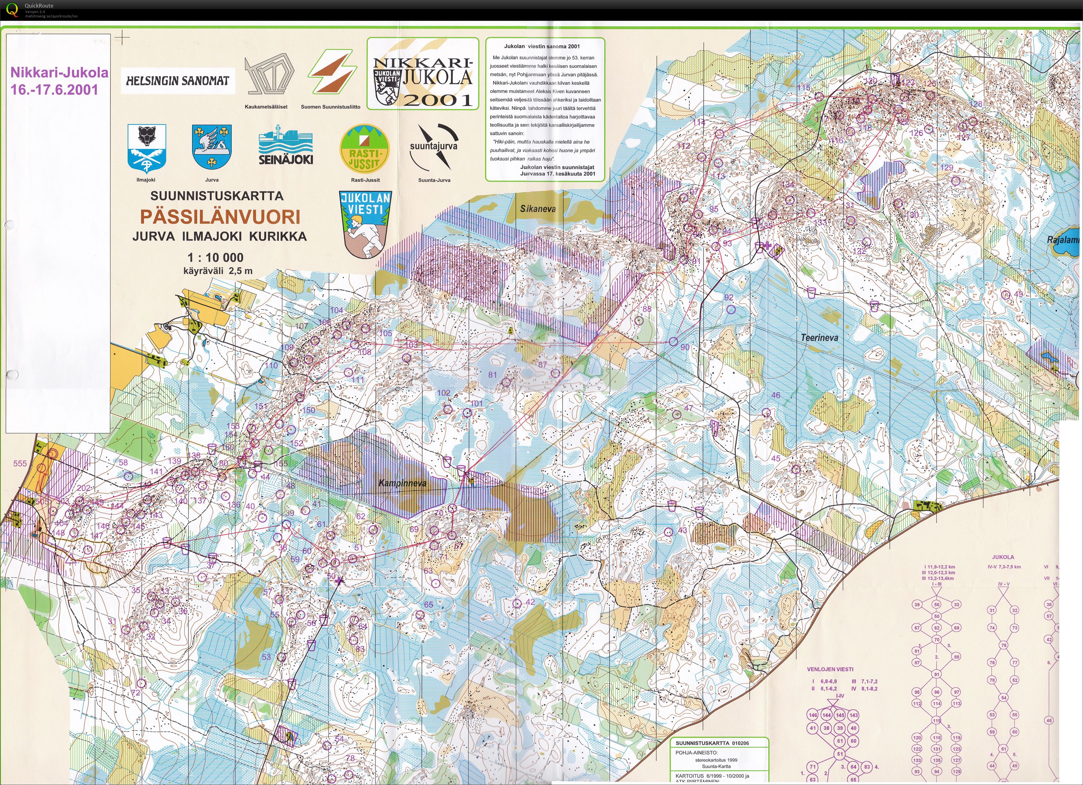Click the JUKOLA course diagram heading
The height and width of the screenshot is (785, 1083).
[x=1003, y=557]
